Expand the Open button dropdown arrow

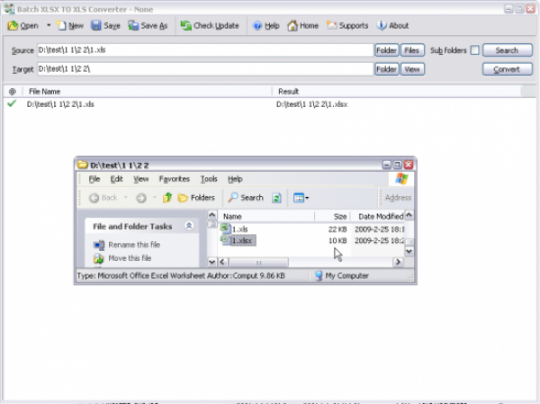tap(49, 25)
